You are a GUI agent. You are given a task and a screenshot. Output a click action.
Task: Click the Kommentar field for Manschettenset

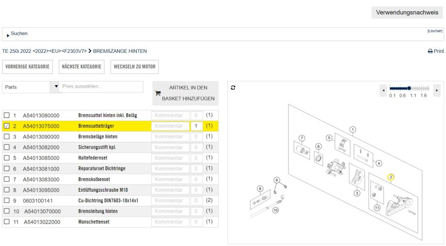169,222
